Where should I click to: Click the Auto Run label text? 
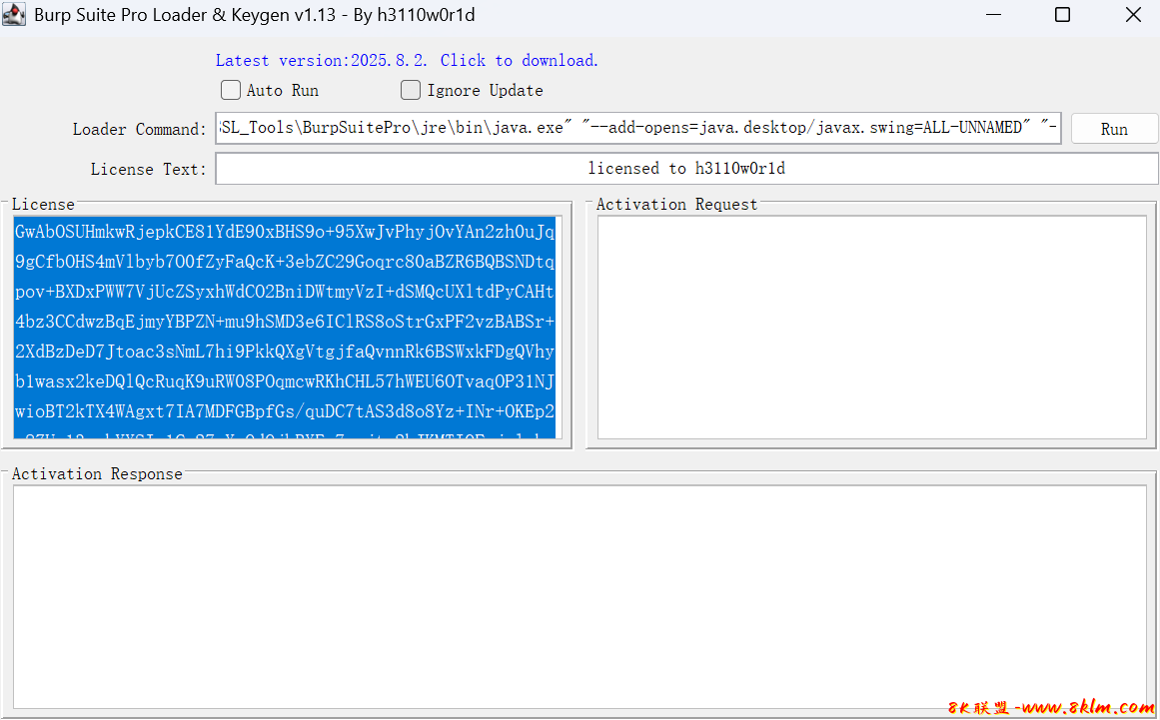(x=282, y=90)
